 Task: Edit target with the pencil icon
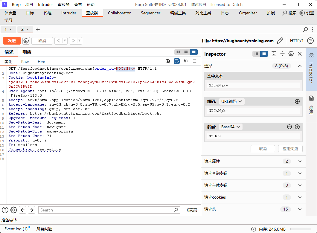tap(280, 41)
